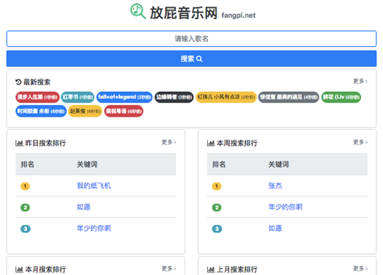Click the green music search logo icon

(138, 12)
